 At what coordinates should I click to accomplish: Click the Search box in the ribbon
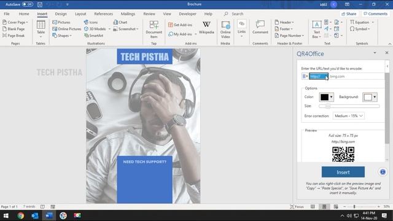tap(237, 14)
